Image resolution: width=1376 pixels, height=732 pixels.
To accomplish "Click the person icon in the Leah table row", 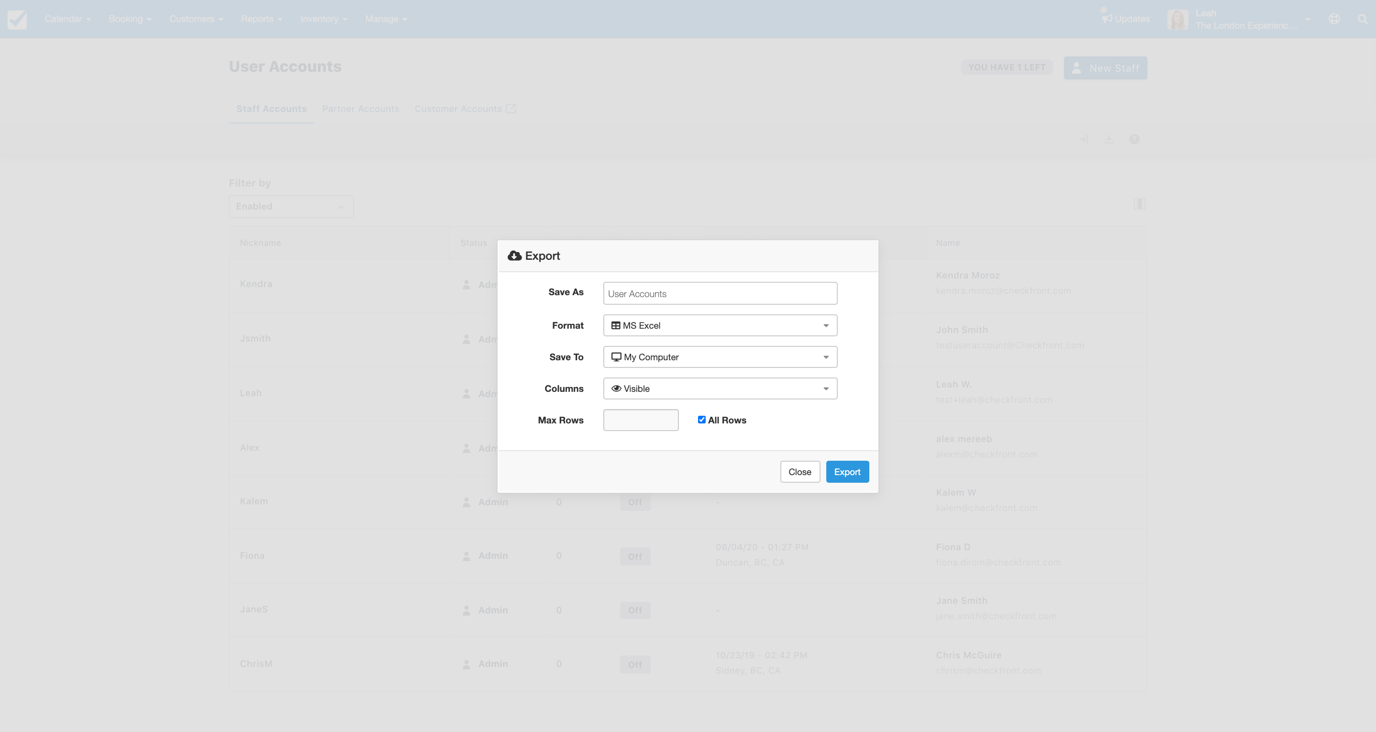I will point(466,394).
